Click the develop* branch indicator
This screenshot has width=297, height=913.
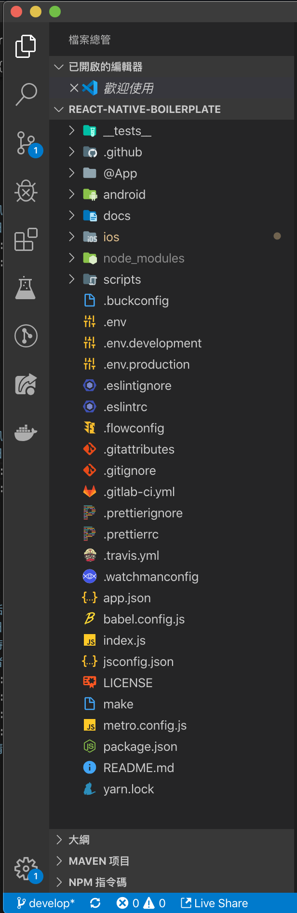pos(46,903)
